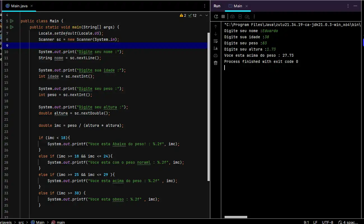Image resolution: width=364 pixels, height=224 pixels.
Task: Click the JDK path command line in console
Action: click(292, 25)
